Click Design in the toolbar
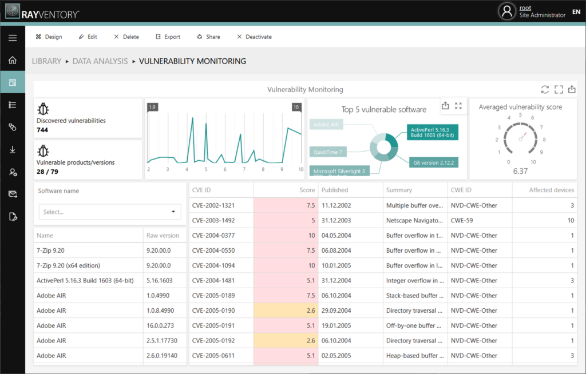This screenshot has width=586, height=374. point(49,37)
